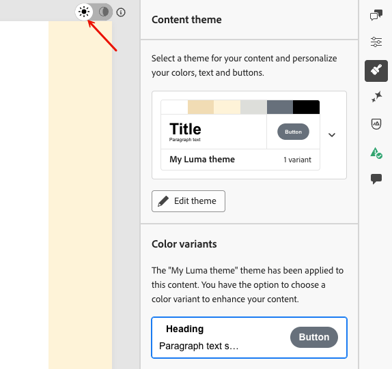This screenshot has width=392, height=369.
Task: Click the Edit theme button
Action: point(188,201)
